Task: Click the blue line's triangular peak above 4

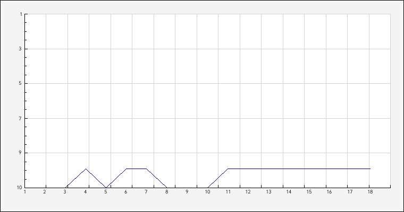Action: tap(86, 169)
